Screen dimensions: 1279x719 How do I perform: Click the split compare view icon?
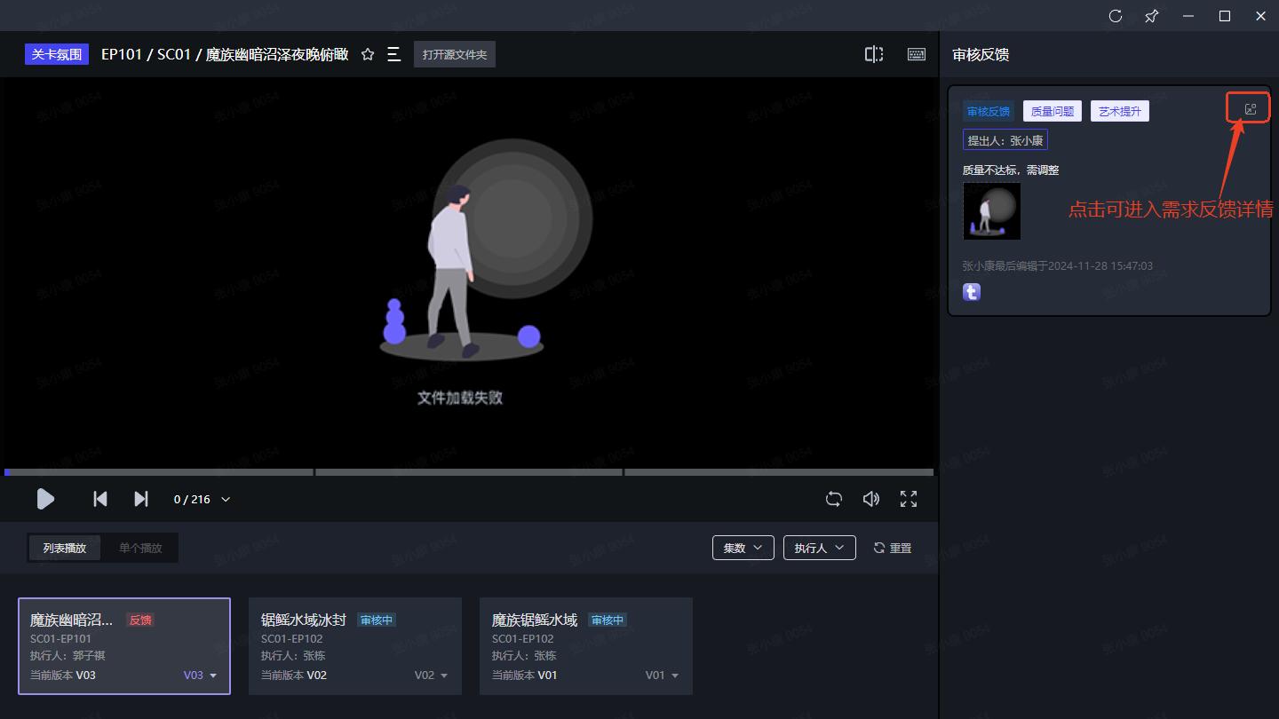[874, 55]
